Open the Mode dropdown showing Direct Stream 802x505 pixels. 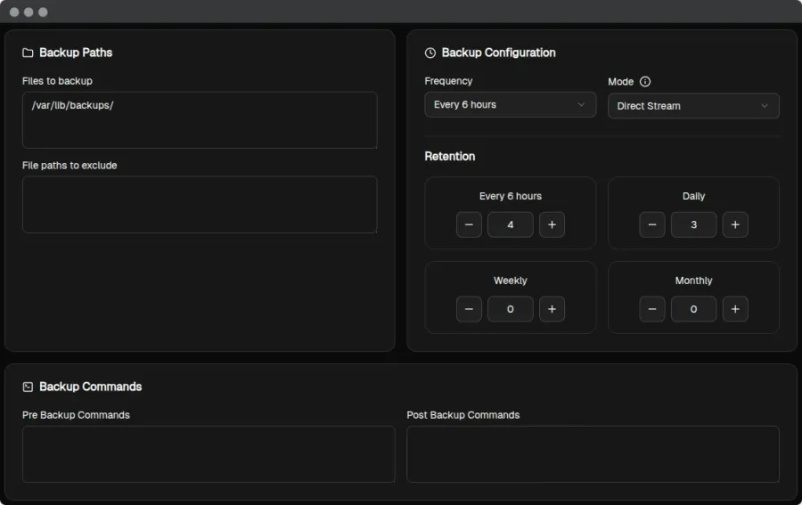coord(693,105)
